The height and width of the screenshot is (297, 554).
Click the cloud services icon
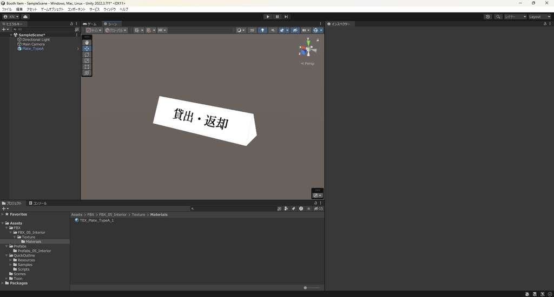25,17
